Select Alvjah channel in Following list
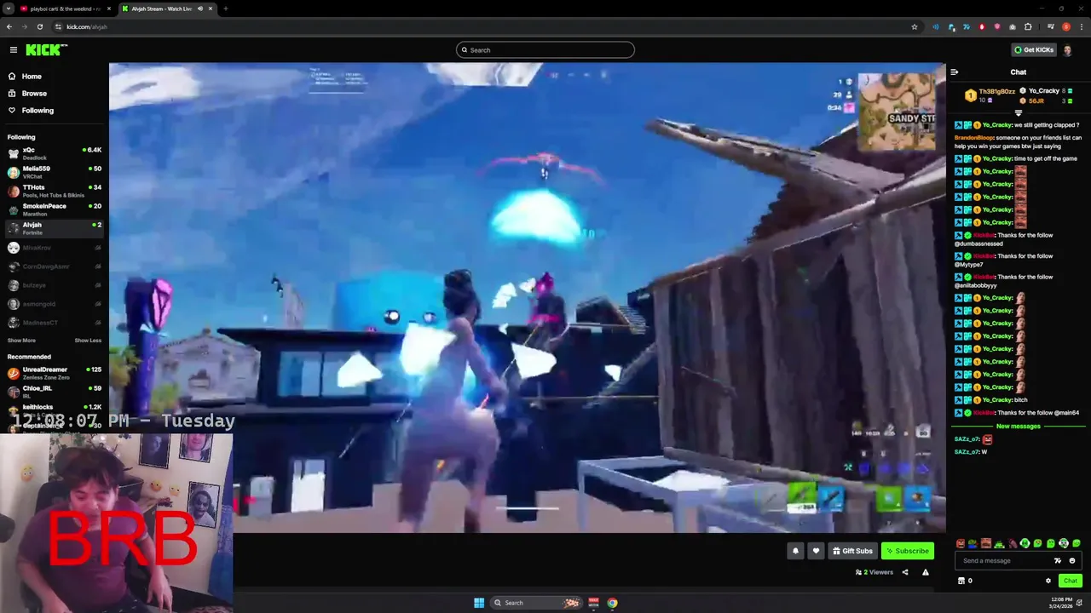This screenshot has height=613, width=1091. 55,228
